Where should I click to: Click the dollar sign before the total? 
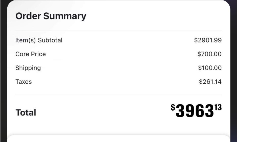[173, 107]
